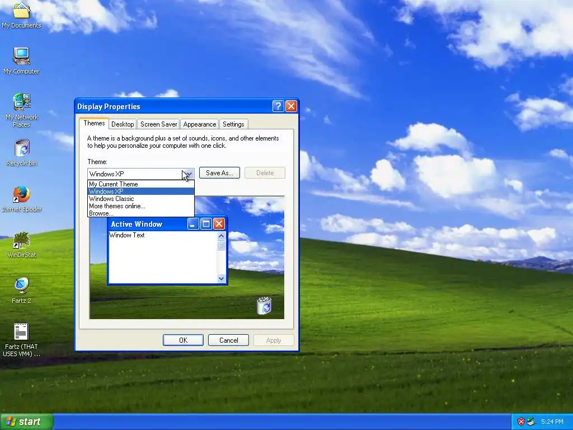Click the preview Active Window scroll up arrow
Screen dimensions: 573x430
pos(221,236)
